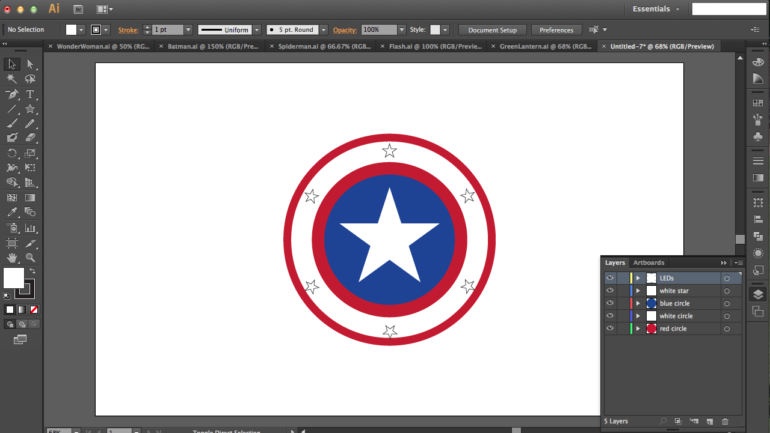Open the Stroke panel link
The image size is (770, 433).
pyautogui.click(x=128, y=30)
